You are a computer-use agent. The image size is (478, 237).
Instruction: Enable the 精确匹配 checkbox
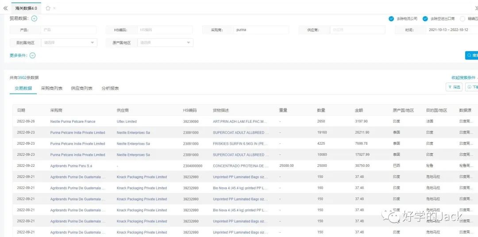463,19
